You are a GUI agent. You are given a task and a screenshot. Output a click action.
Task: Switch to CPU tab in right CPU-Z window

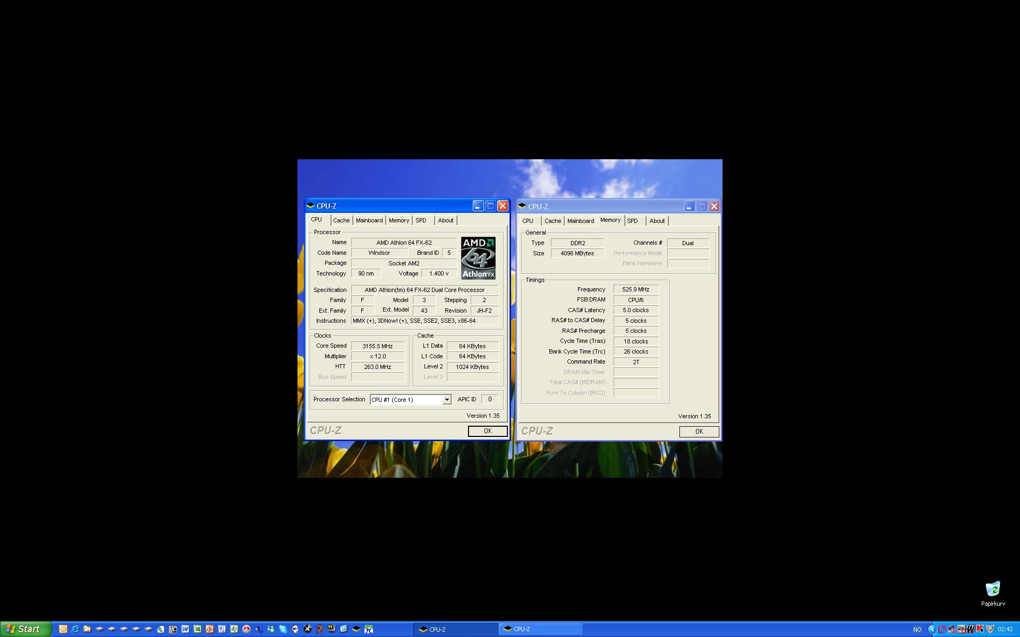pyautogui.click(x=528, y=221)
